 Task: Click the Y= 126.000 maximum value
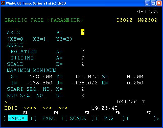coord(86,77)
